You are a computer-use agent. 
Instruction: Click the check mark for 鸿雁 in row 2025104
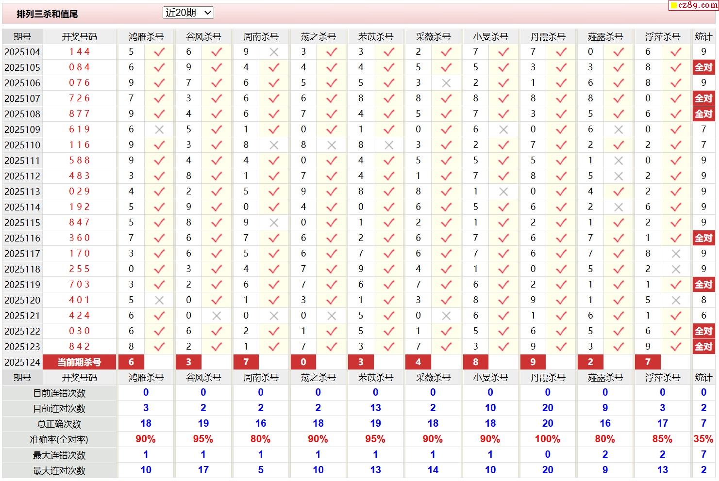point(159,52)
